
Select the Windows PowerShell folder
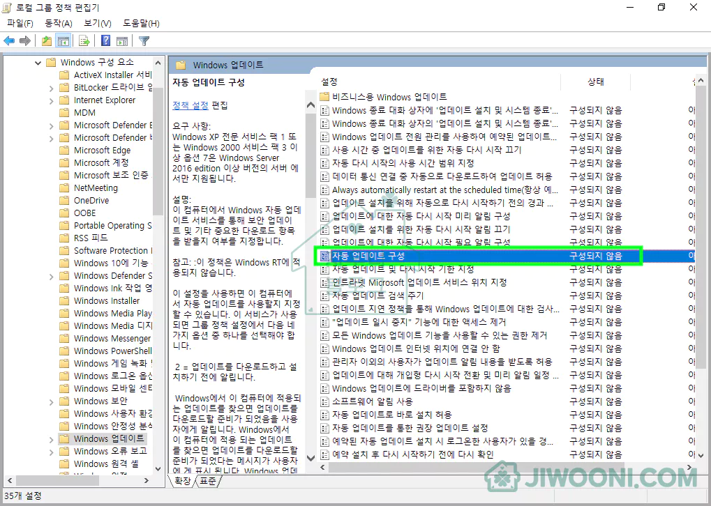tap(107, 351)
